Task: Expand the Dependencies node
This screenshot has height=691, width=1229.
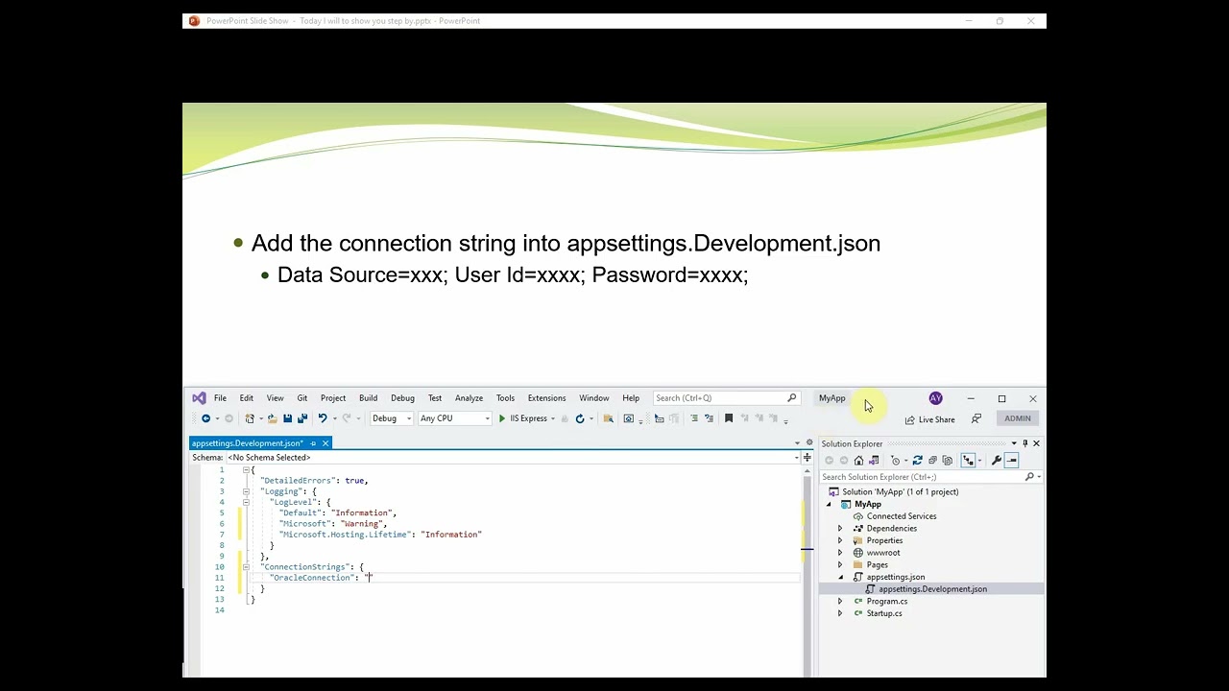Action: click(840, 529)
